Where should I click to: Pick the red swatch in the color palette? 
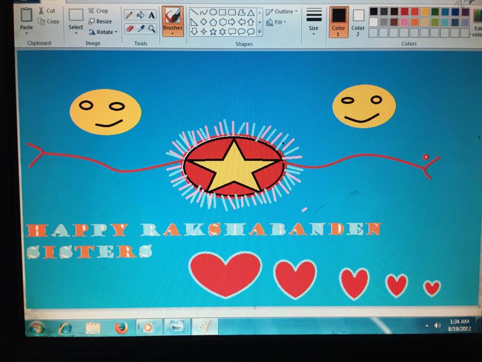click(x=404, y=12)
